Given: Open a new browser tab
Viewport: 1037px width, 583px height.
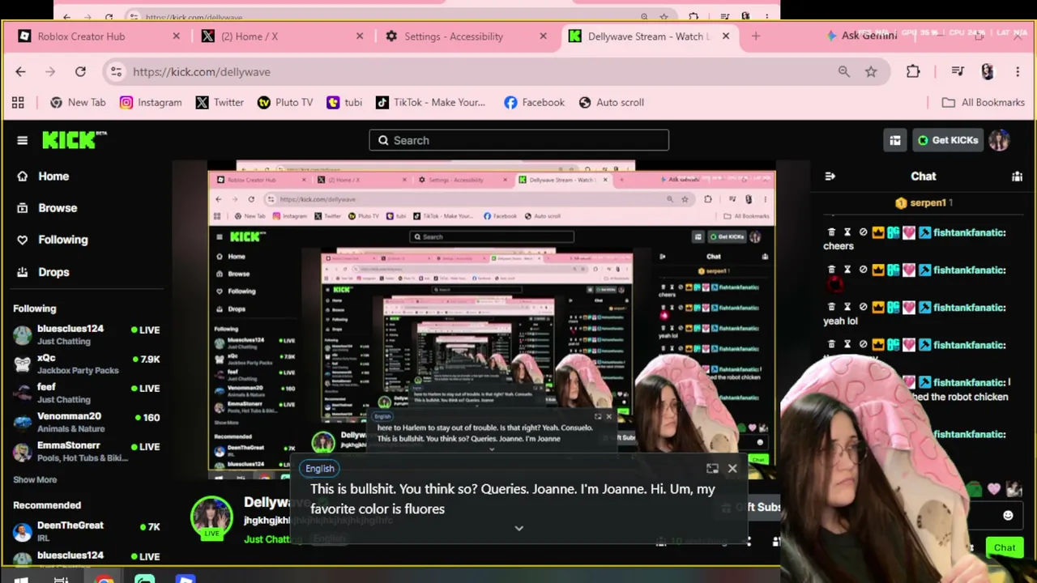Looking at the screenshot, I should (756, 36).
